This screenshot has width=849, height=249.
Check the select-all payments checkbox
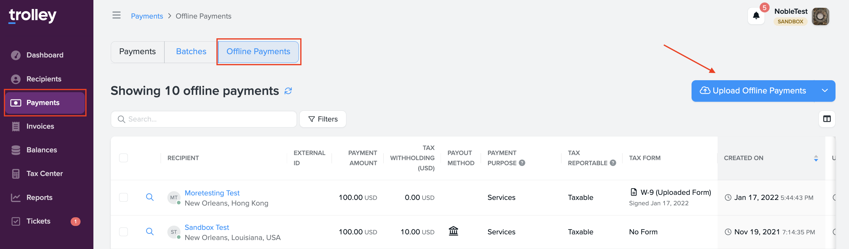tap(123, 158)
